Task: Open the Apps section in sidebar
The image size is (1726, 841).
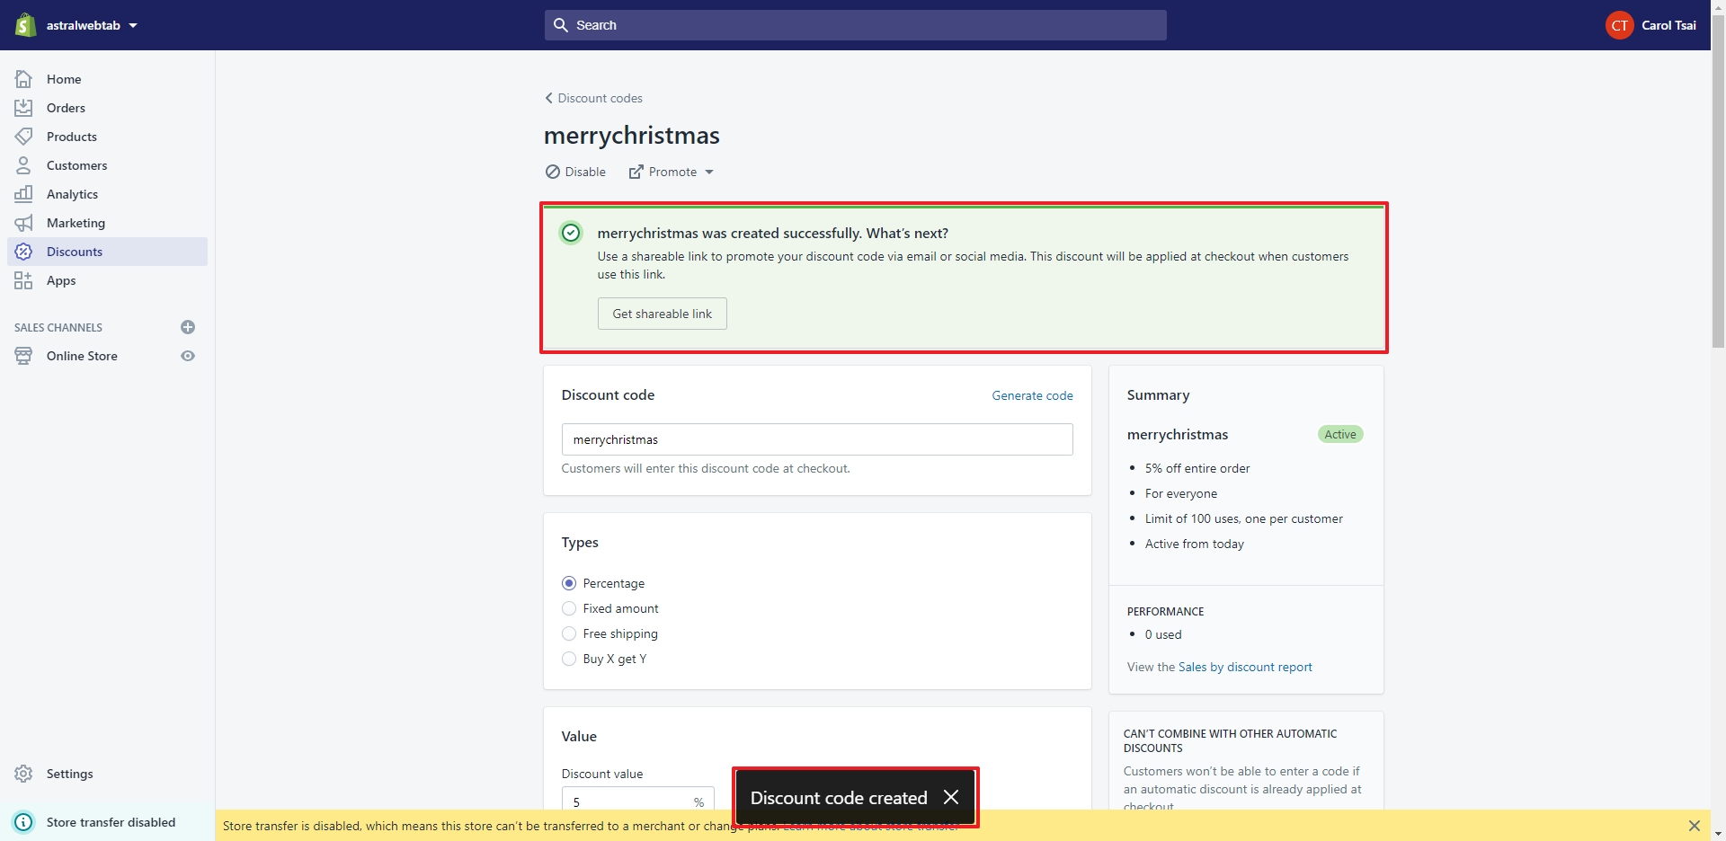Action: click(x=61, y=280)
